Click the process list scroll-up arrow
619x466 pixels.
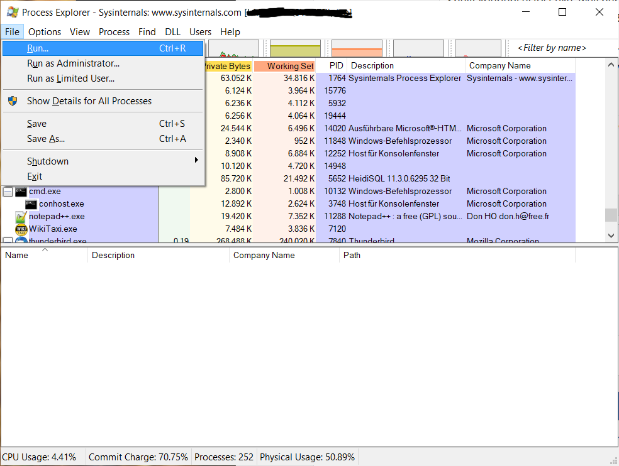(x=611, y=65)
